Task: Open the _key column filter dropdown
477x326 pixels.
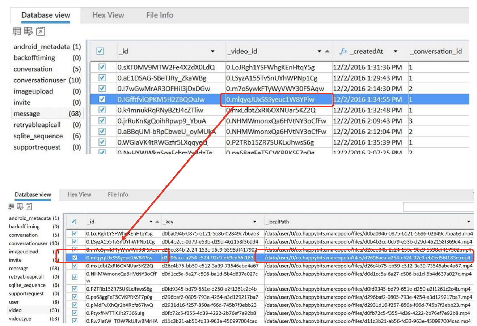Action: (254, 222)
